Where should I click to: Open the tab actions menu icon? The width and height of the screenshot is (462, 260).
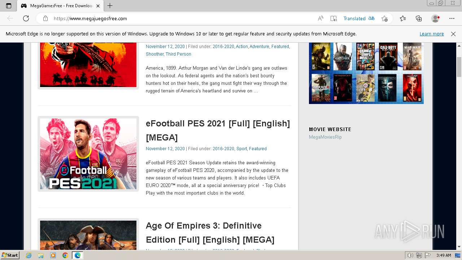click(9, 6)
